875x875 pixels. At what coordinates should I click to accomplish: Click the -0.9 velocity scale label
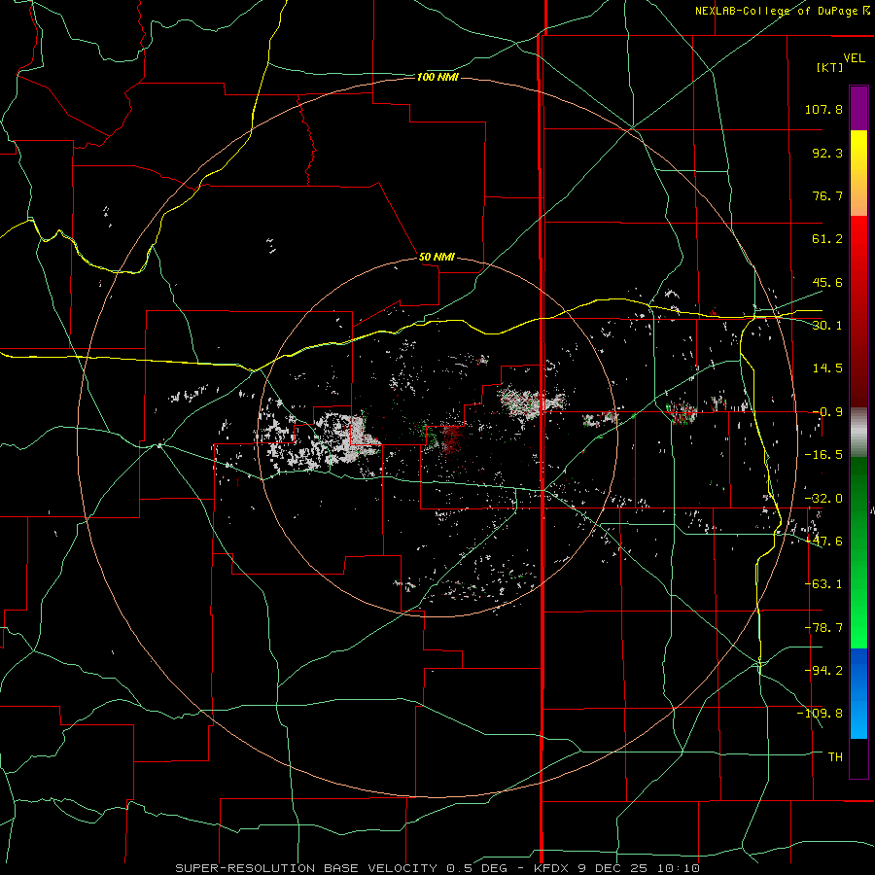pos(827,412)
